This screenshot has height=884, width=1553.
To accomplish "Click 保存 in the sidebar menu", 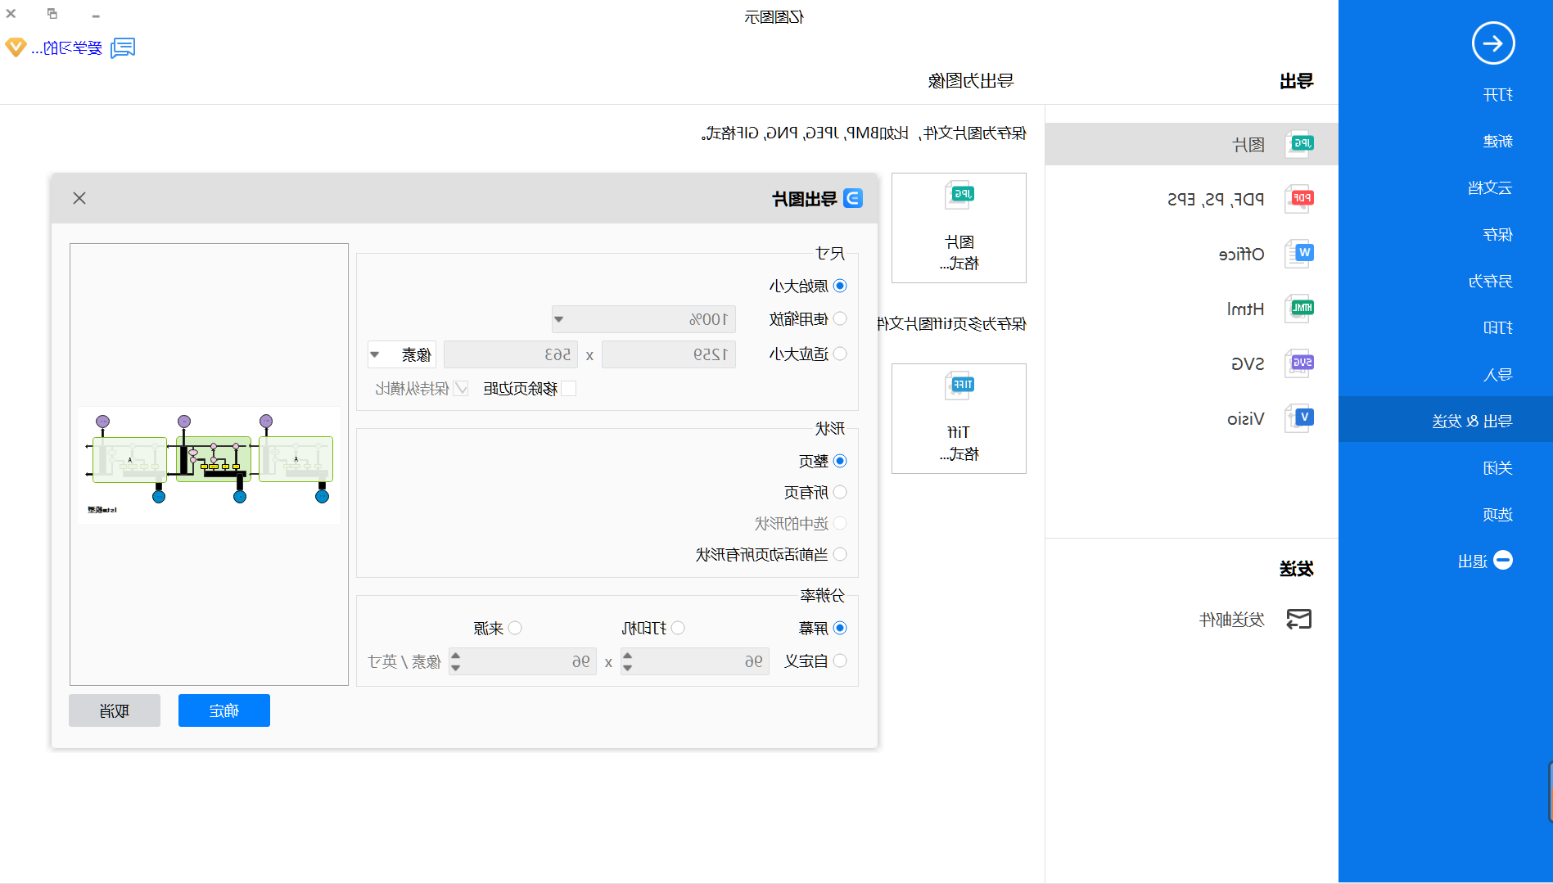I will pyautogui.click(x=1497, y=235).
